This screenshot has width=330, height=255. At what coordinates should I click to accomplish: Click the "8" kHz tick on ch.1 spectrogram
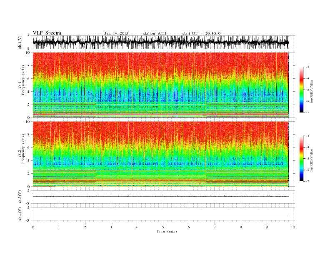pos(29,66)
